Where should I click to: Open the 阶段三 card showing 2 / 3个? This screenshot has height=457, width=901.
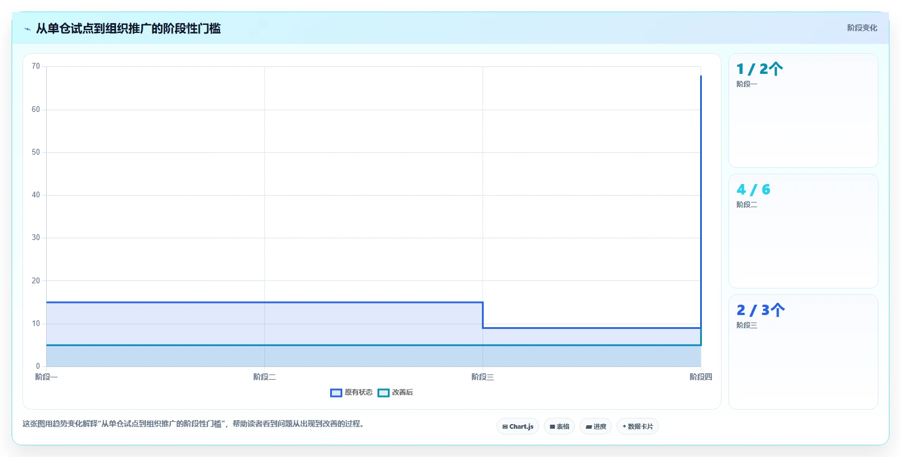pyautogui.click(x=803, y=352)
